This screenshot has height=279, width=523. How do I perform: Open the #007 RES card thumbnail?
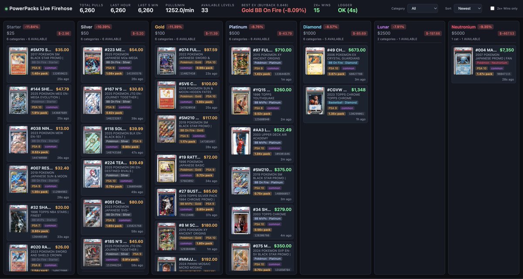coord(19,178)
